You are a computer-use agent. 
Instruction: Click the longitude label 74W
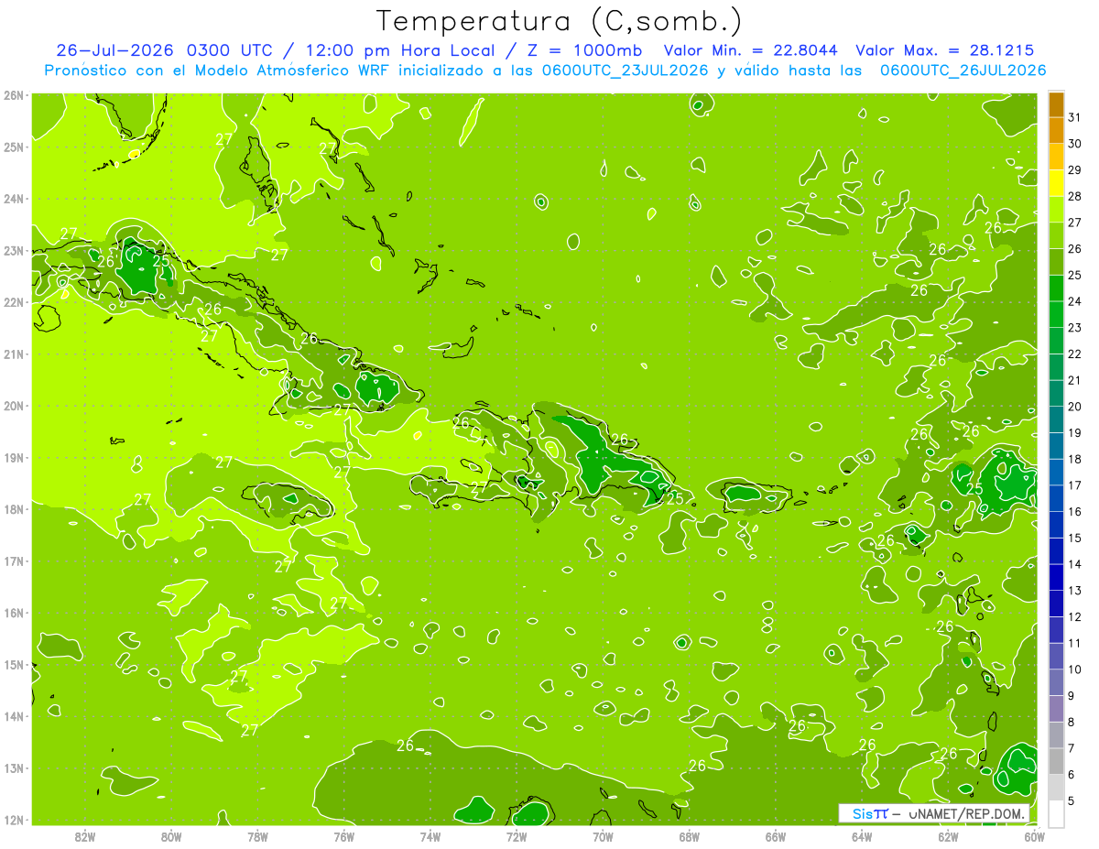[430, 836]
